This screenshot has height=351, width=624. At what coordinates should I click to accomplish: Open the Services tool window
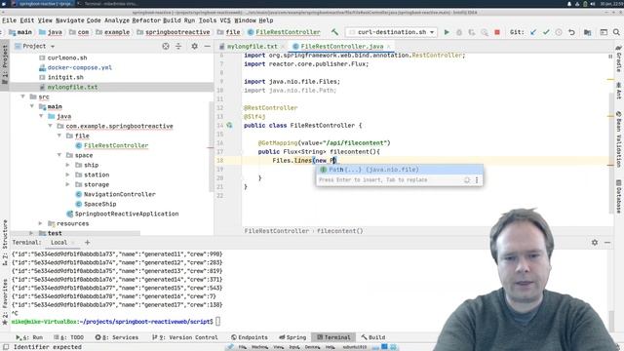(x=117, y=337)
